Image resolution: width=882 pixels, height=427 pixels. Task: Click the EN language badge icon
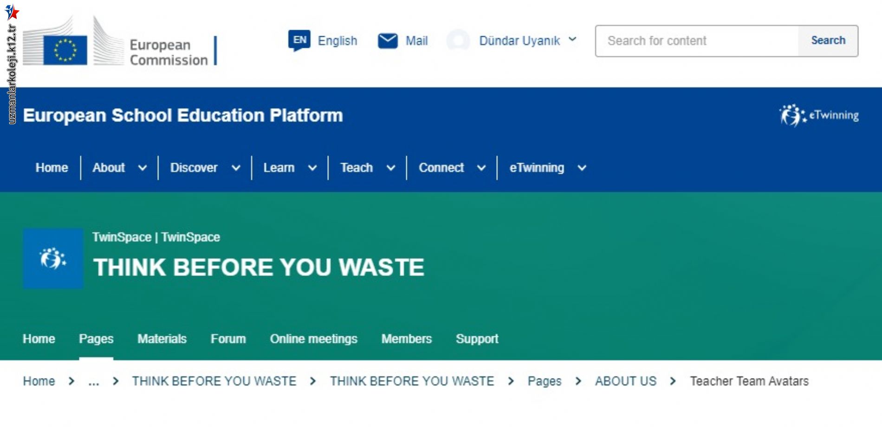click(x=299, y=40)
